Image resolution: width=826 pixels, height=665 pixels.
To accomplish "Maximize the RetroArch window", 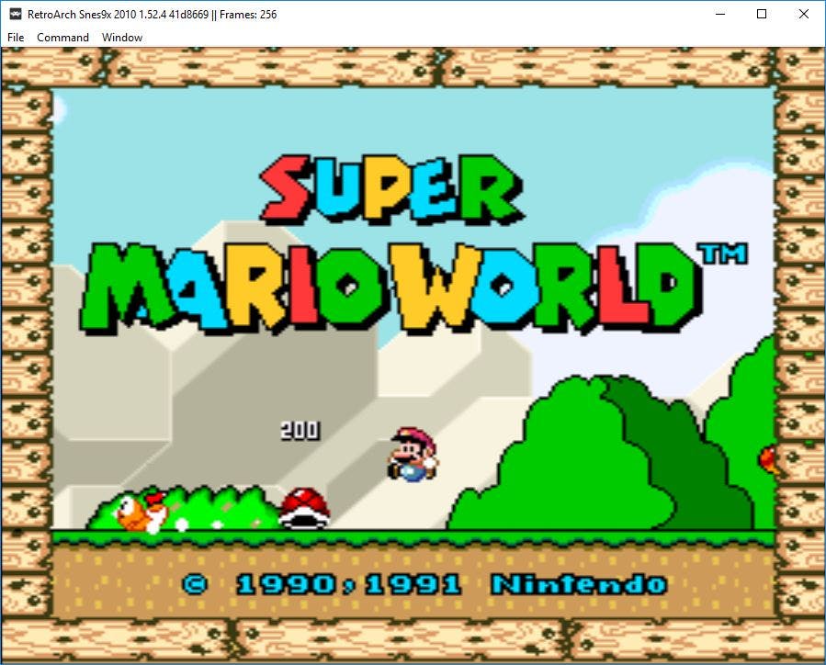I will pyautogui.click(x=761, y=14).
